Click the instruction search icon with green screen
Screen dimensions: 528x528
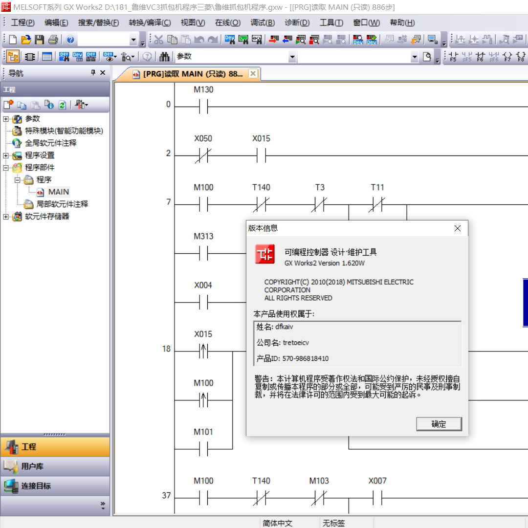point(243,40)
